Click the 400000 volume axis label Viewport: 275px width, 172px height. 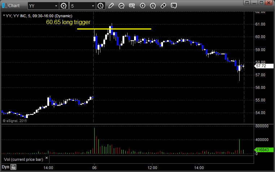click(262, 140)
